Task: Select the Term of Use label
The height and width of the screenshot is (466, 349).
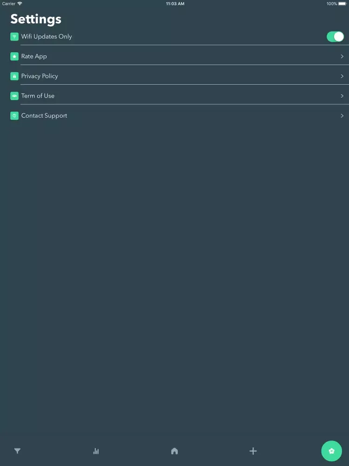Action: click(x=38, y=96)
